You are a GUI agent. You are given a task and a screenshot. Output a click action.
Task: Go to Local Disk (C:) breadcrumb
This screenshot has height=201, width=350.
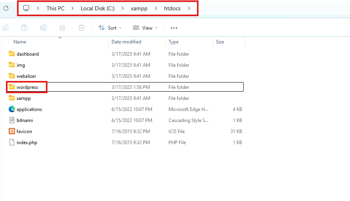click(x=98, y=8)
